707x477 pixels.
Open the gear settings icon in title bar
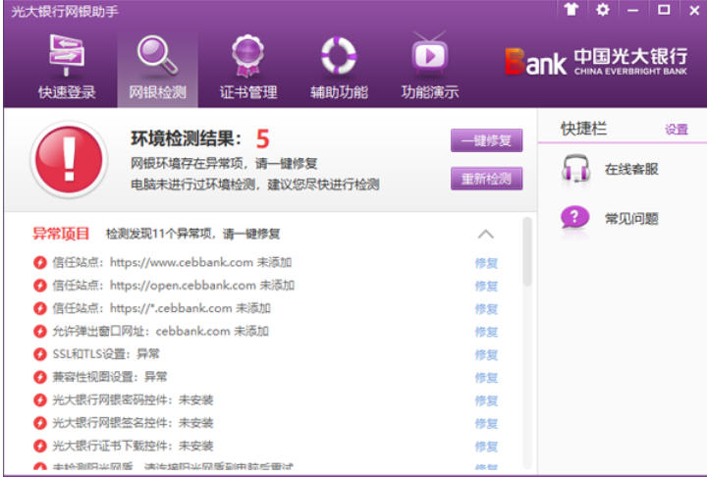(x=602, y=9)
